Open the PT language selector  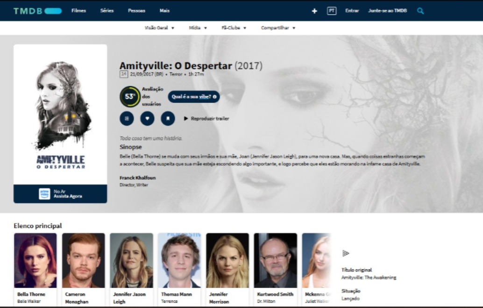pos(332,11)
